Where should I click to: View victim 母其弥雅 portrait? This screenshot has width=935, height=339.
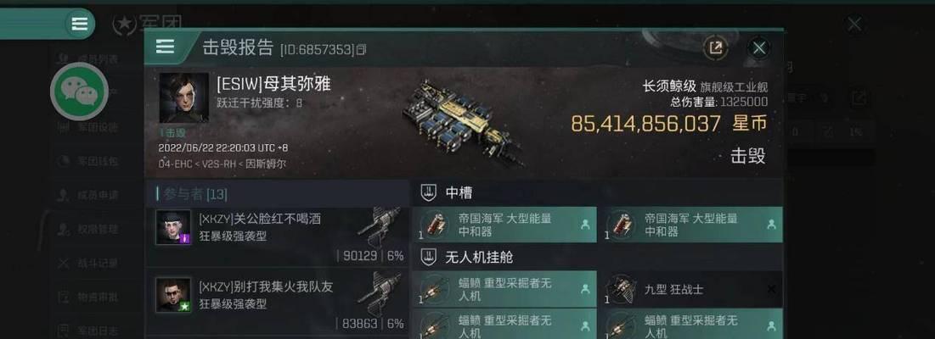183,98
